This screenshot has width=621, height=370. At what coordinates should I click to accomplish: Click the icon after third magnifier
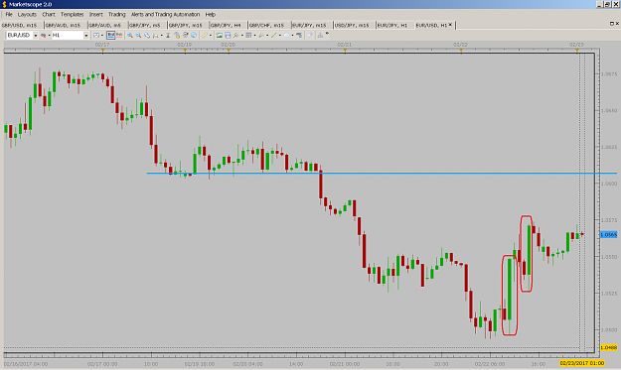tap(155, 35)
